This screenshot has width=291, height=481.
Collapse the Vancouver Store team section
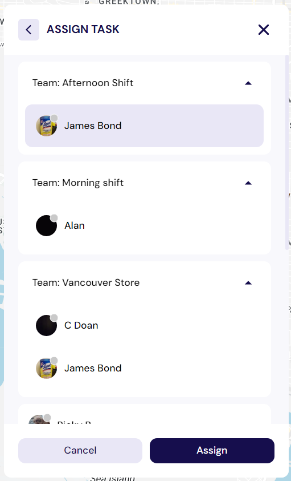click(248, 283)
